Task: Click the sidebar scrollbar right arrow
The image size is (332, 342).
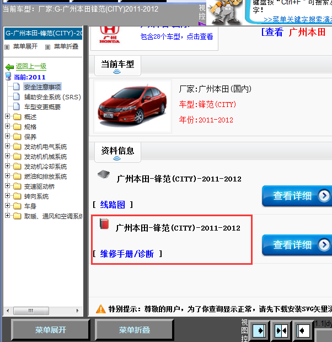Action: (x=77, y=311)
